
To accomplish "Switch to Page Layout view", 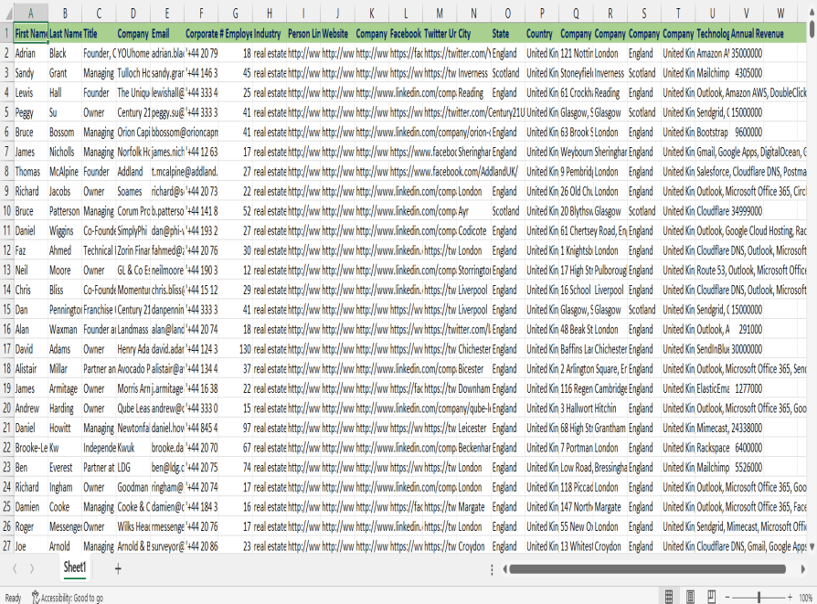I will (689, 596).
